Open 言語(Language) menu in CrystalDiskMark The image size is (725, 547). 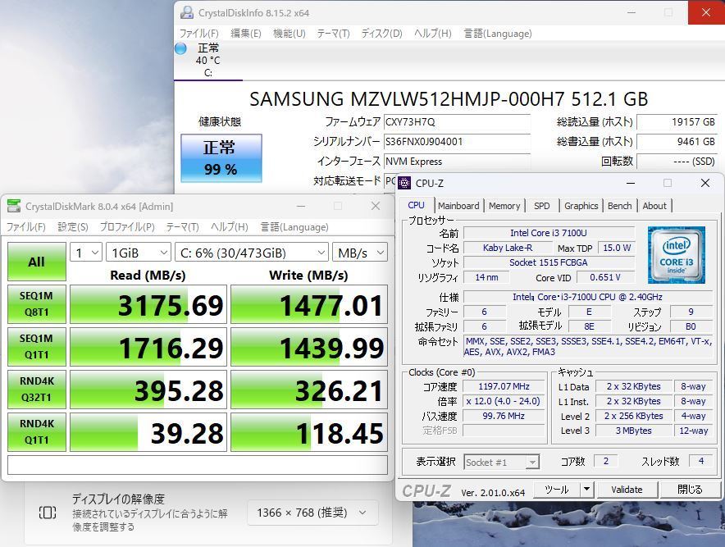294,227
